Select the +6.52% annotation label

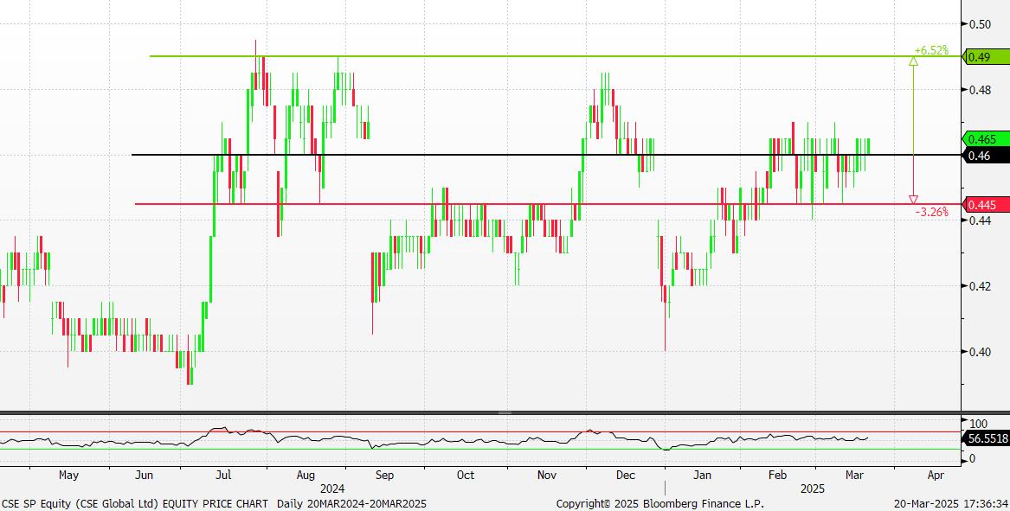(x=930, y=50)
